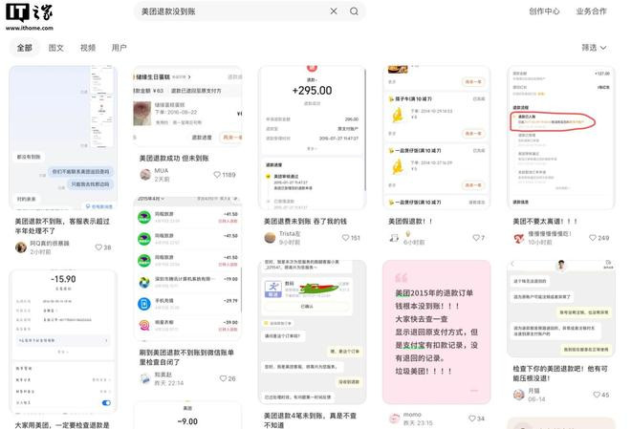
Task: Open post title 刷到美团退款不到账到微信账单里检查自闭了
Action: [x=186, y=357]
